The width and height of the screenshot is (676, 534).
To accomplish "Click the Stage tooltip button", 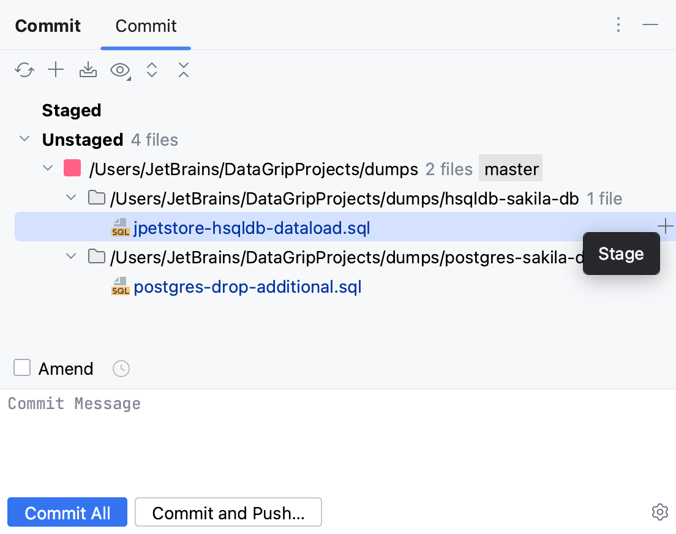I will point(621,253).
